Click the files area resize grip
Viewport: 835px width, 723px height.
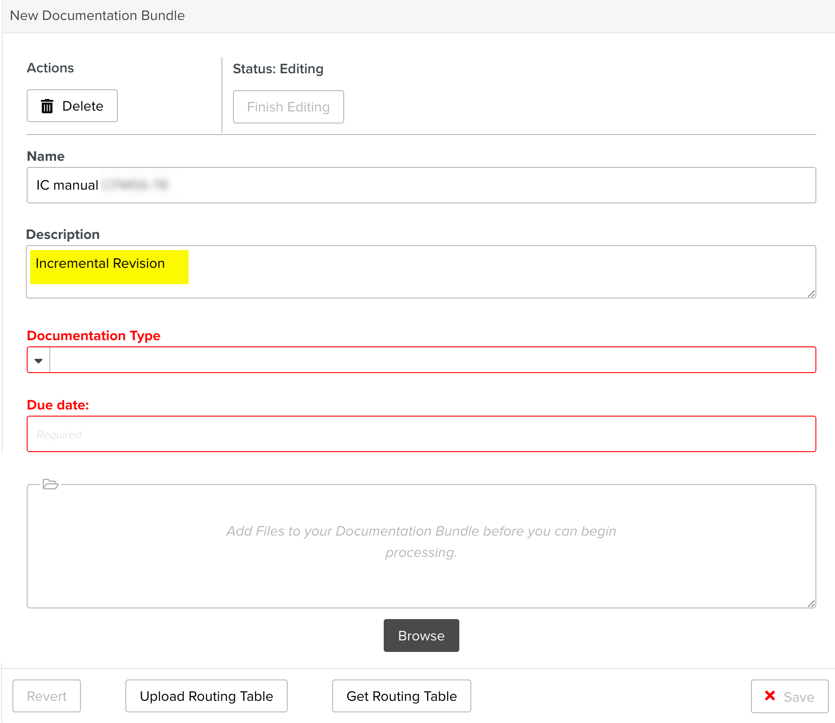[811, 604]
